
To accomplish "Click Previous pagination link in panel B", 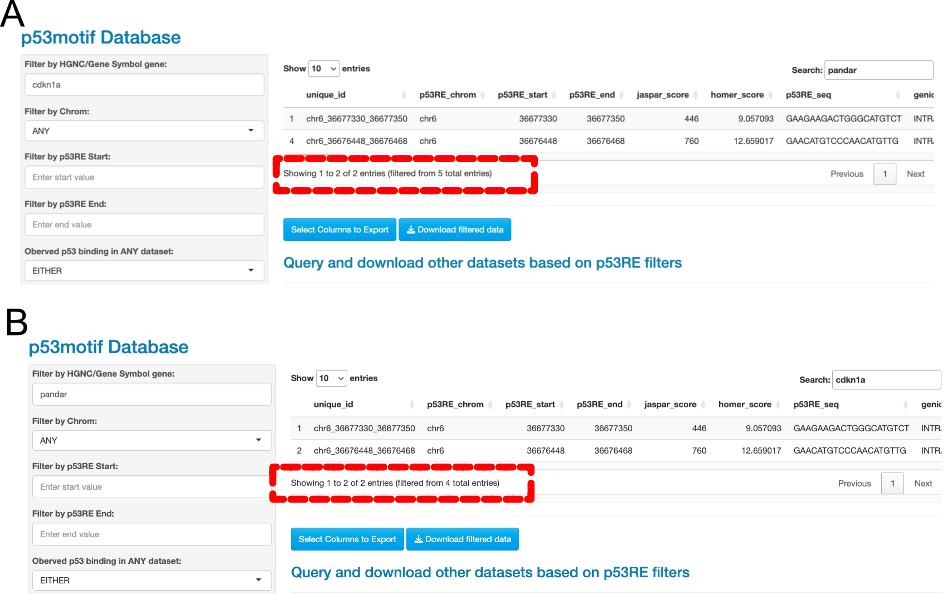I will tap(854, 484).
